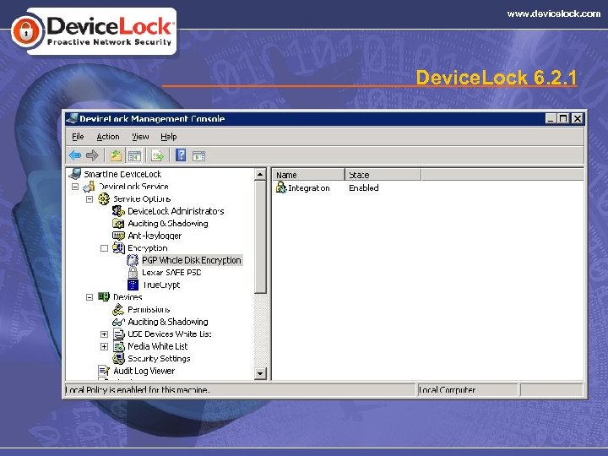Click the Up one level folder icon
The height and width of the screenshot is (456, 608).
point(116,155)
